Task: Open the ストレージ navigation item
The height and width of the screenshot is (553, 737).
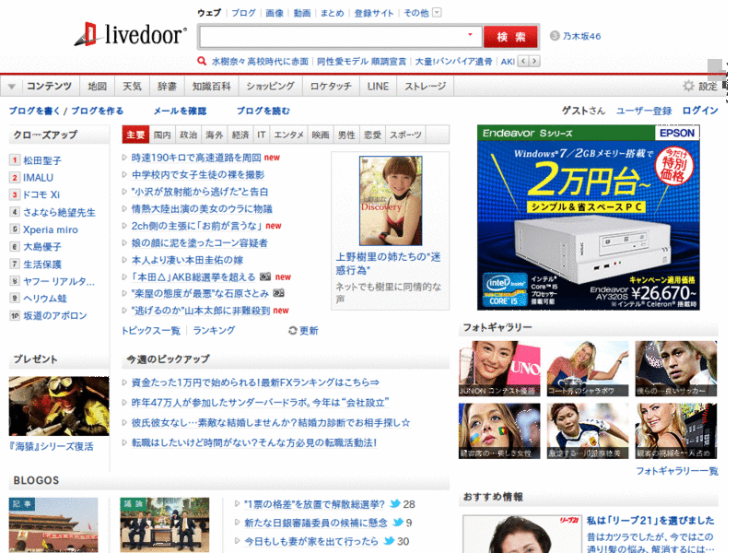Action: pyautogui.click(x=426, y=86)
